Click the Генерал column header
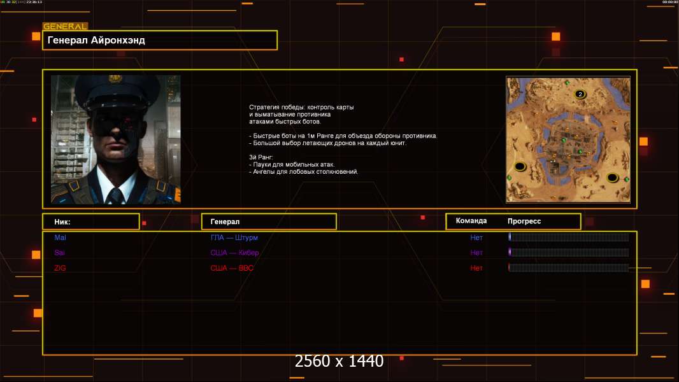The width and height of the screenshot is (679, 382). [x=268, y=222]
